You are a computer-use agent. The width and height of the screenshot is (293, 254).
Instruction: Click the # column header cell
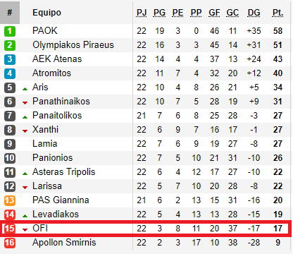10,13
